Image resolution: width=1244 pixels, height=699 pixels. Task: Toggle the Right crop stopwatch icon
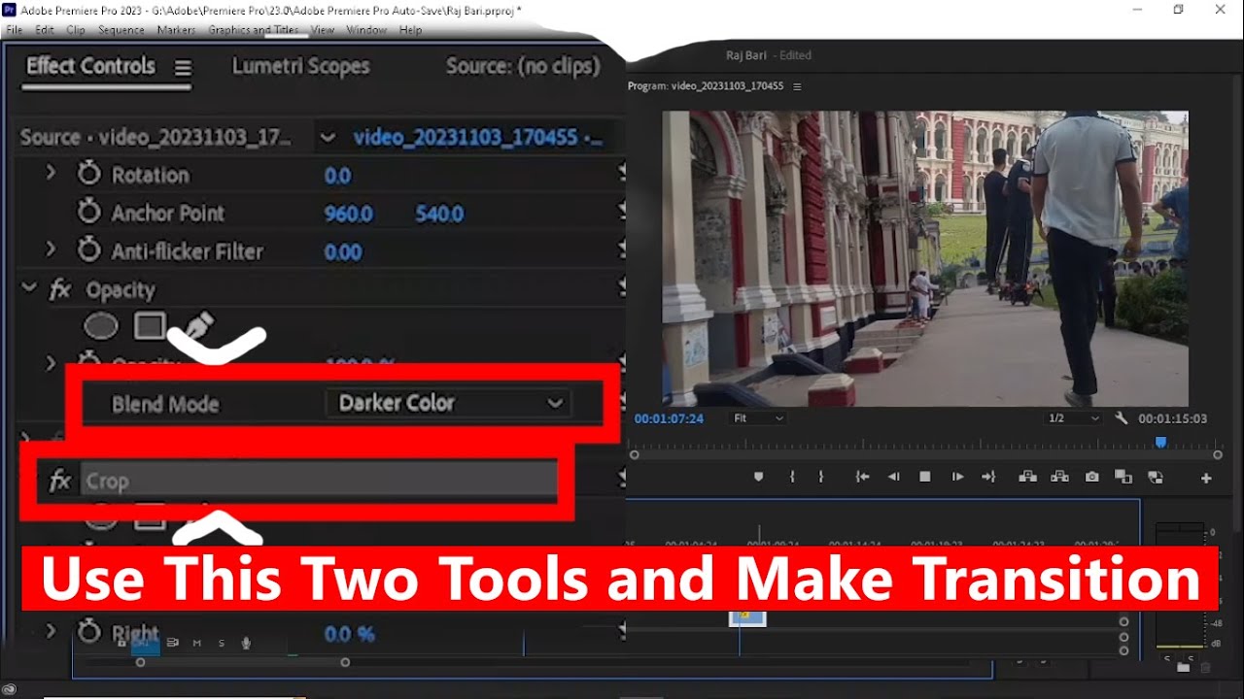[x=89, y=633]
